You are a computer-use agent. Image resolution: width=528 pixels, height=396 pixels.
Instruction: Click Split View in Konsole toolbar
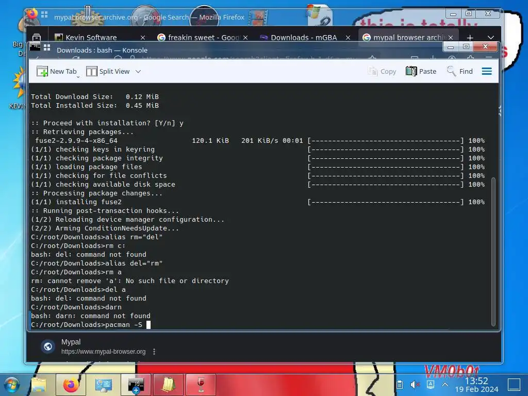[108, 71]
